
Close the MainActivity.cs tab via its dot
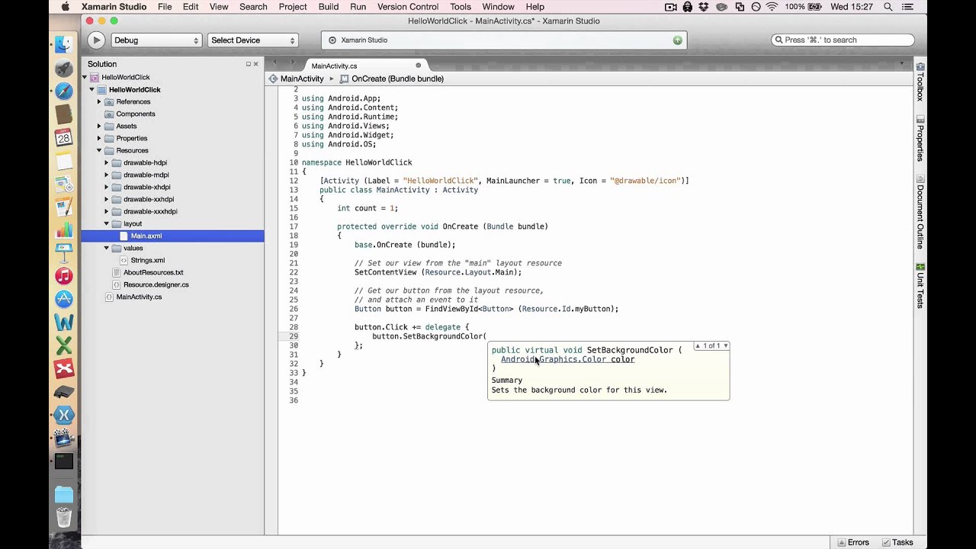418,66
